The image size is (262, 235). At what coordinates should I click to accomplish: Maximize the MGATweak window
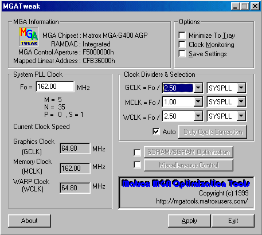tap(244, 6)
